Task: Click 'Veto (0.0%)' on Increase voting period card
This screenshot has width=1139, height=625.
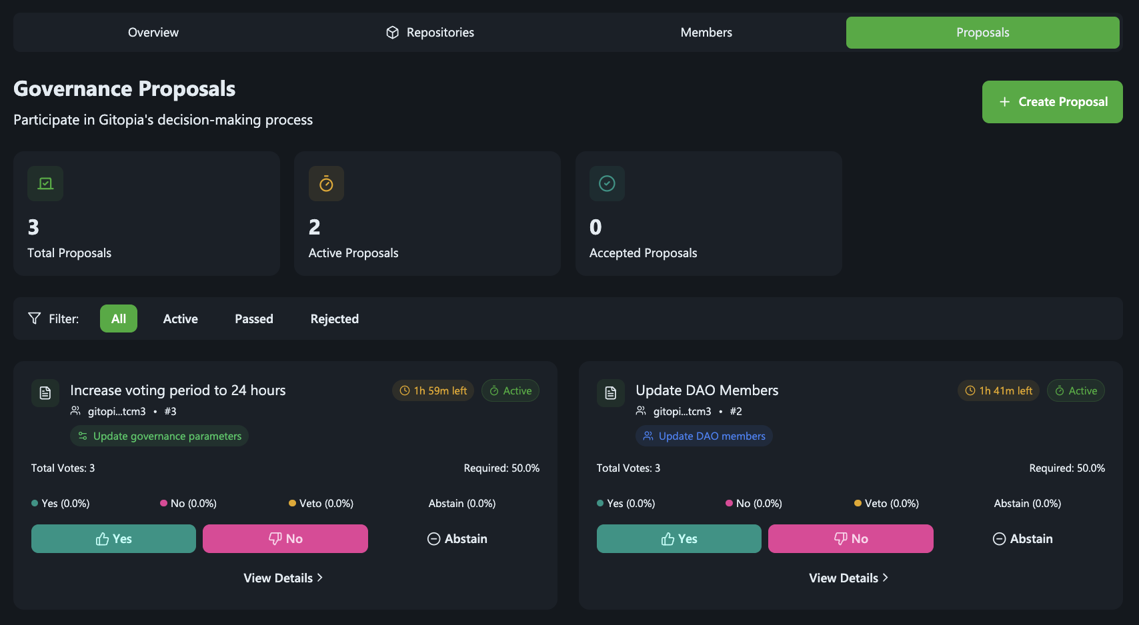Action: tap(321, 503)
